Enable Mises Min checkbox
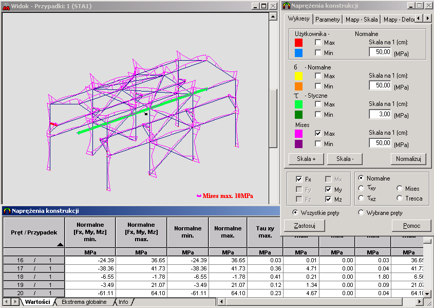The width and height of the screenshot is (434, 308). 318,144
